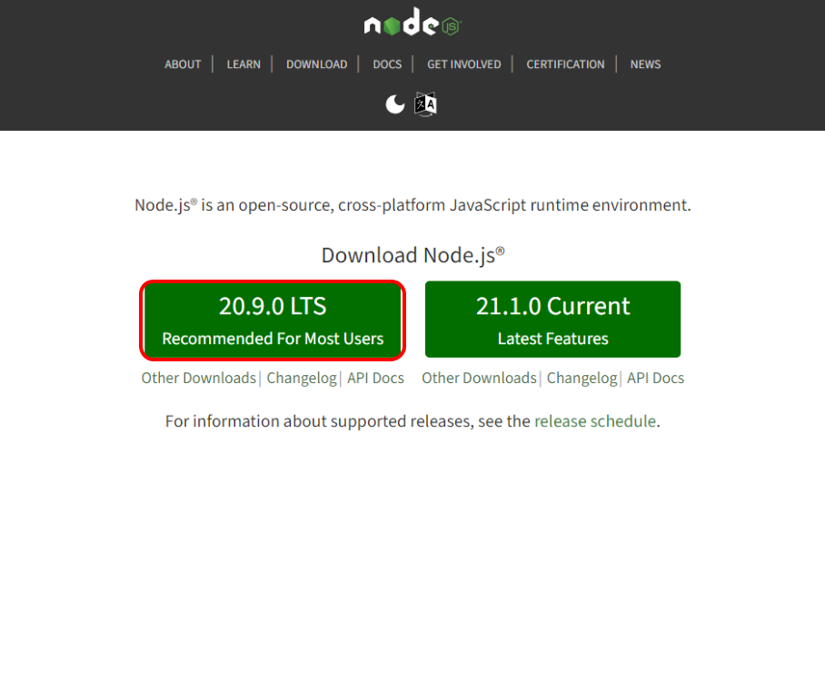Click the open-source JavaScript runtime description text
Image resolution: width=825 pixels, height=680 pixels.
[x=413, y=205]
